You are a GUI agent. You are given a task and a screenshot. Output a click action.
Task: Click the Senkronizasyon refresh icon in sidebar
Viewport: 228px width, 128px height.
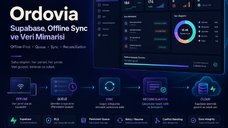coord(99,23)
